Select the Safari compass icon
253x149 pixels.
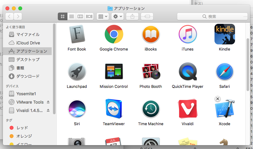(224, 71)
